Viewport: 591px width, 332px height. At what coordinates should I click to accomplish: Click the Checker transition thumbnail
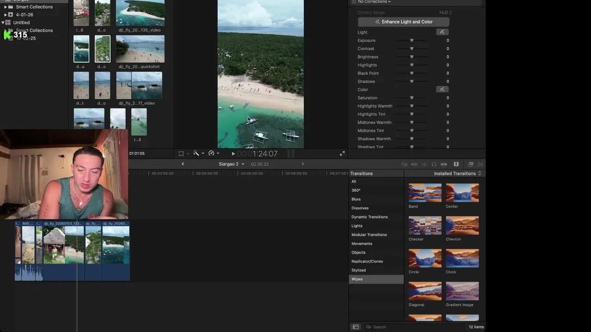[425, 225]
